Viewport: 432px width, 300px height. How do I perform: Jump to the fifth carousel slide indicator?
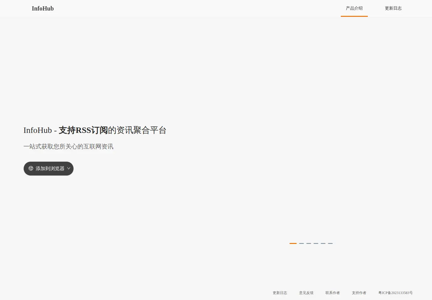click(323, 243)
